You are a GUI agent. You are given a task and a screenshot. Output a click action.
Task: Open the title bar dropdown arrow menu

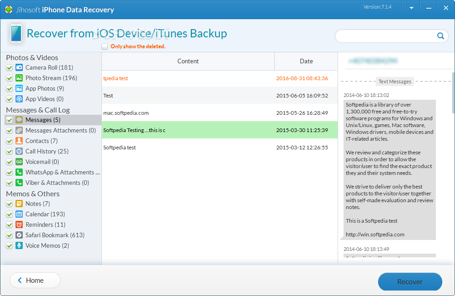click(411, 8)
